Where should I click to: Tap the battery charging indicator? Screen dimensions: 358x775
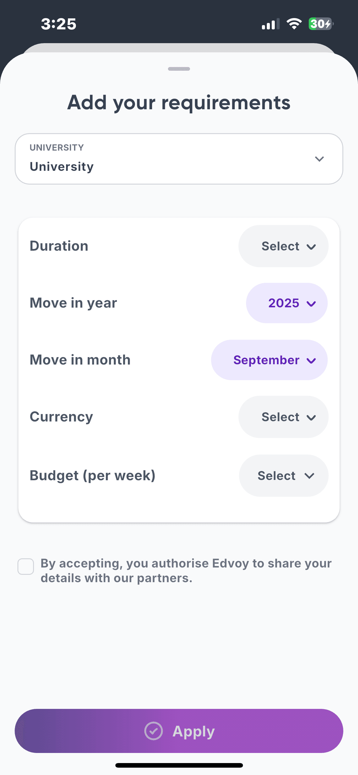320,24
